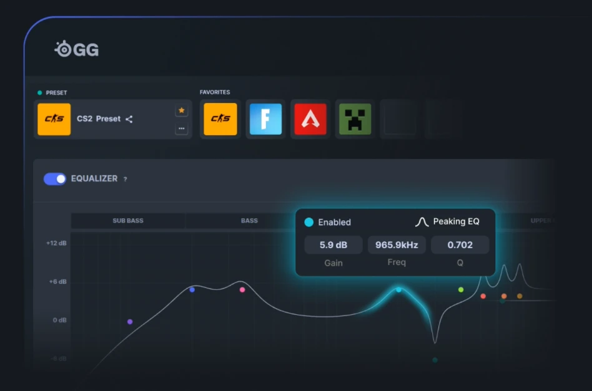
Task: Select the dark teal notch EQ node
Action: (435, 360)
